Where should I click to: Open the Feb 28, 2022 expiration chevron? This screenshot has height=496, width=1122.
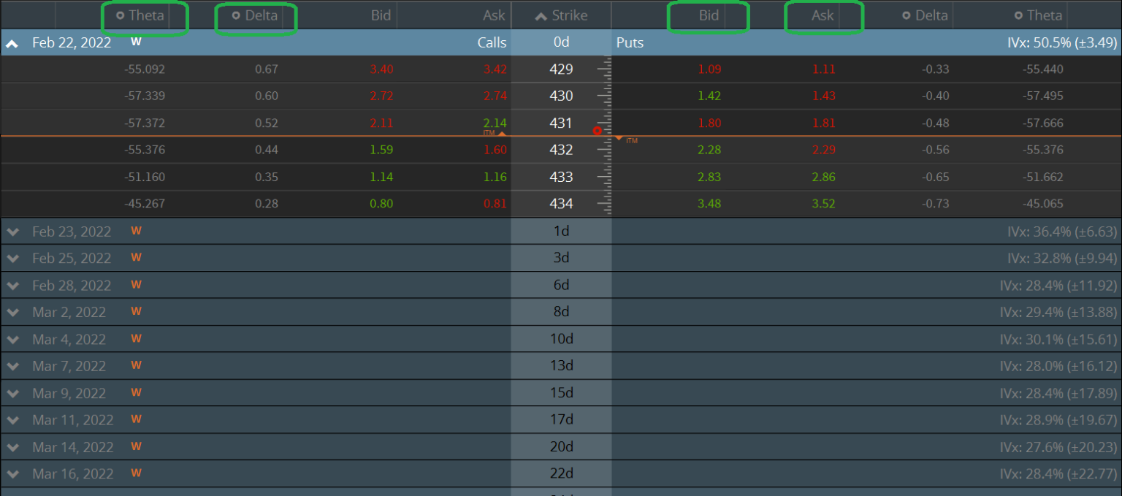(12, 286)
